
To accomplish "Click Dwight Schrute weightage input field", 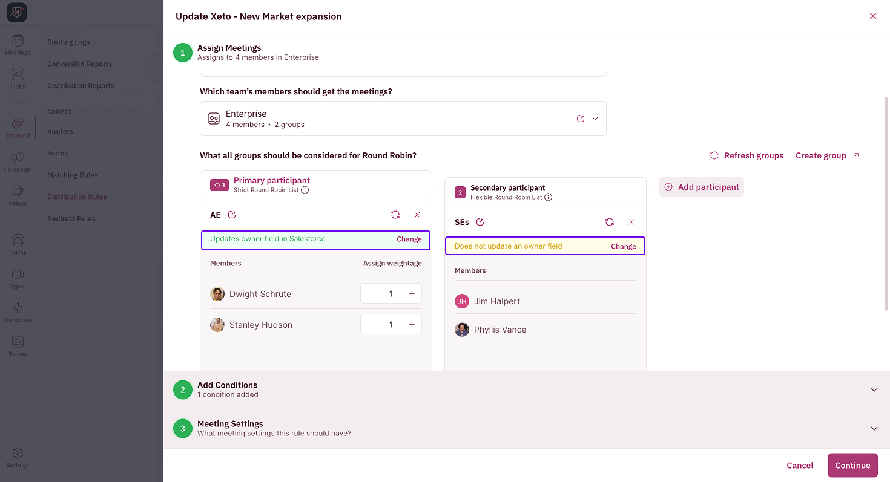I will click(x=384, y=293).
